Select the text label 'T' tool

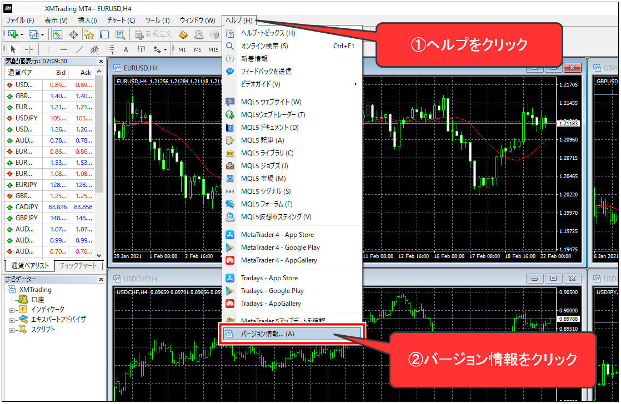pos(142,49)
